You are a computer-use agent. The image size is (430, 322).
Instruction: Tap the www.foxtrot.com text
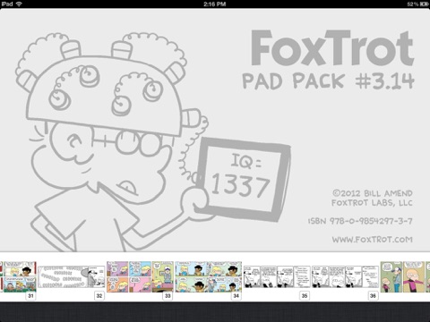pyautogui.click(x=372, y=240)
